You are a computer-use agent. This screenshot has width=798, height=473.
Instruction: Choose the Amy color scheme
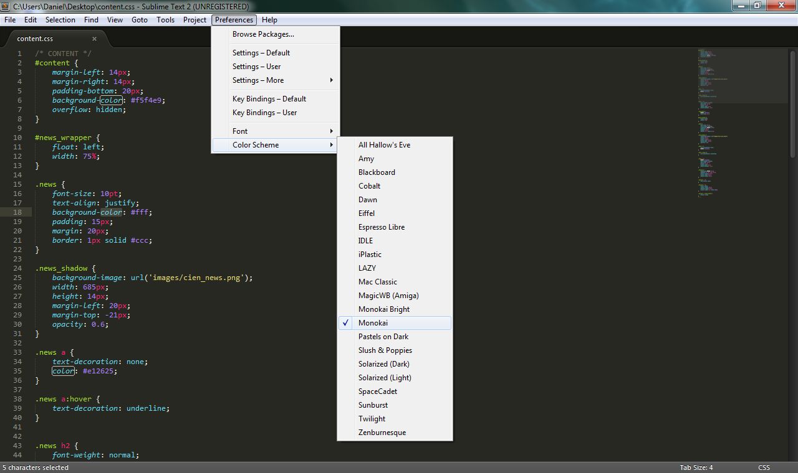(395, 159)
